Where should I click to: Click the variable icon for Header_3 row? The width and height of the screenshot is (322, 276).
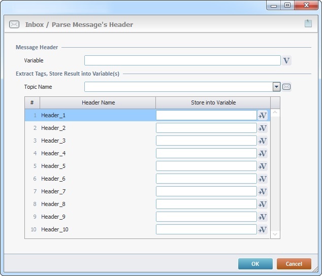click(263, 141)
